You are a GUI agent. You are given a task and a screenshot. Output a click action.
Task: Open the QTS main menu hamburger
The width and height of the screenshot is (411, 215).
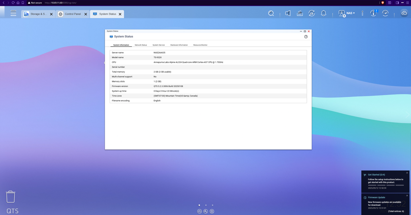tap(13, 13)
